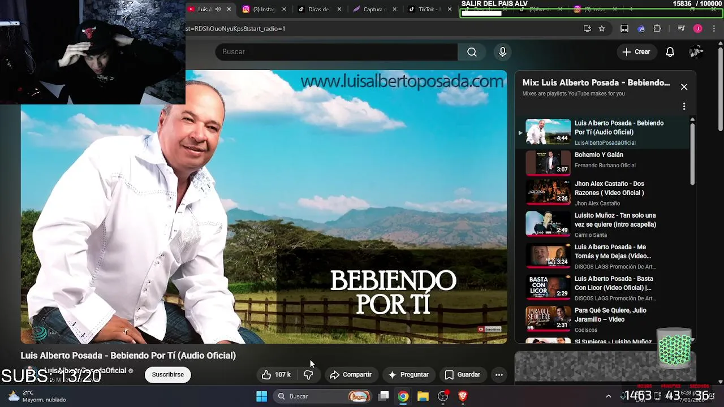Click install app icon in address bar
724x407 pixels.
click(587, 29)
